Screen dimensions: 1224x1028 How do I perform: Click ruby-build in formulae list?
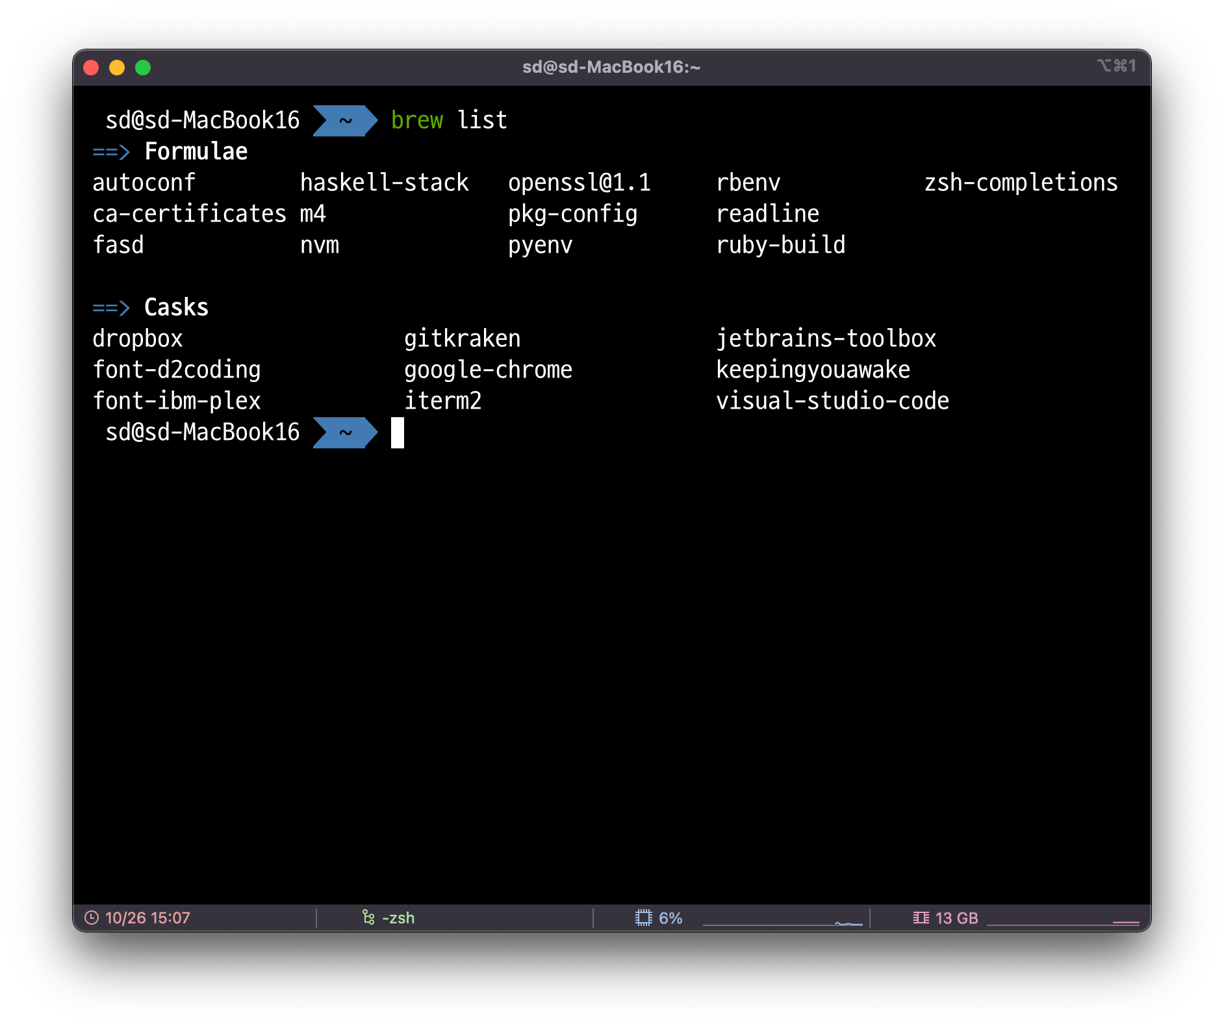click(x=780, y=245)
